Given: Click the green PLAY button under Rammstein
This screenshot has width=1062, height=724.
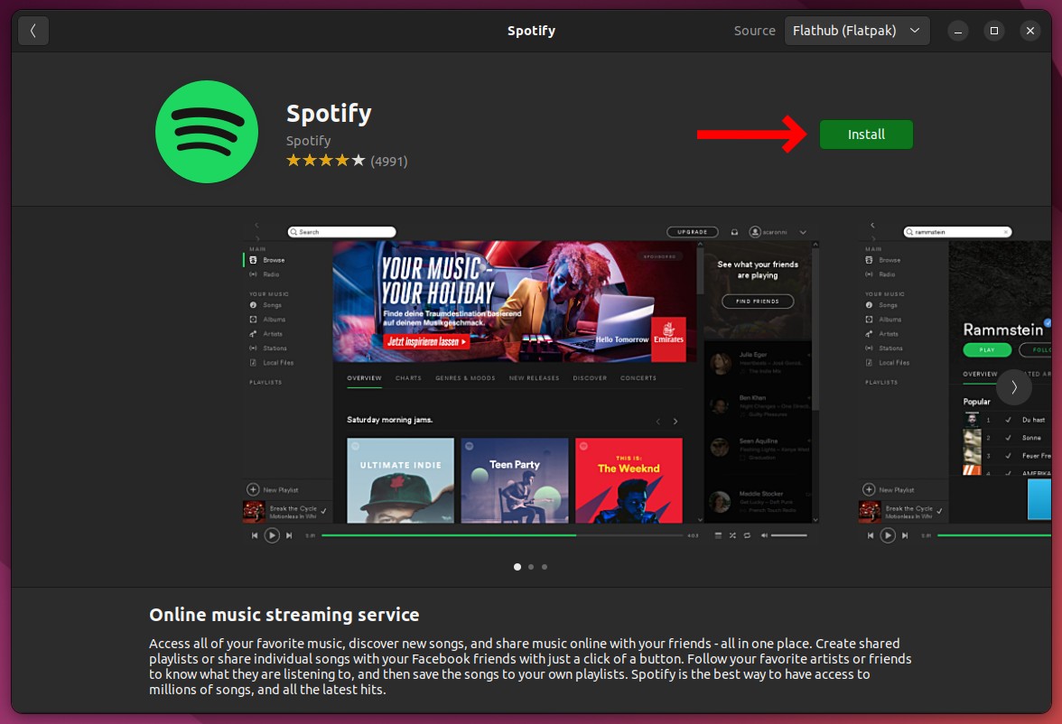Looking at the screenshot, I should pyautogui.click(x=987, y=349).
